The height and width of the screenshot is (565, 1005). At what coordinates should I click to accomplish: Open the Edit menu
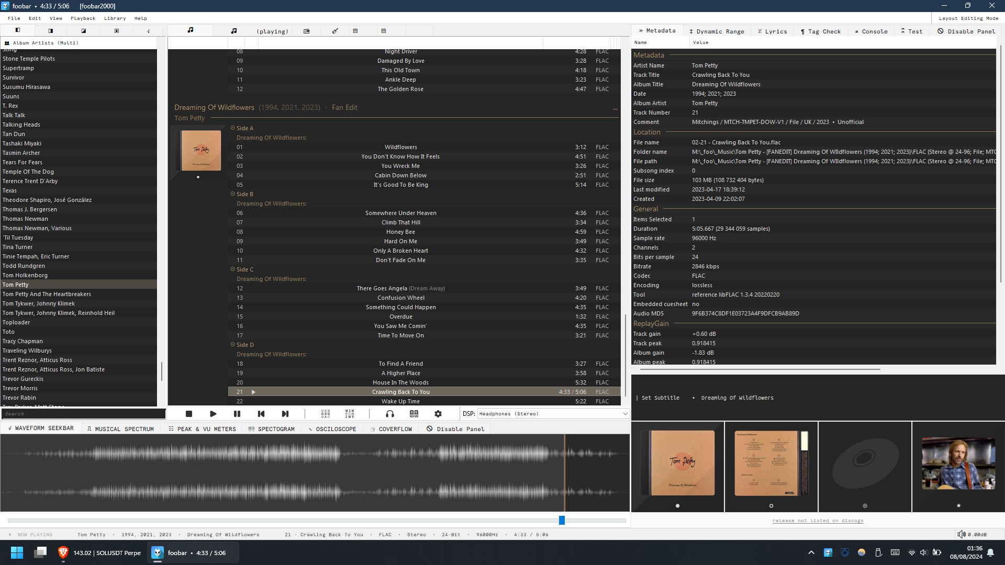35,18
